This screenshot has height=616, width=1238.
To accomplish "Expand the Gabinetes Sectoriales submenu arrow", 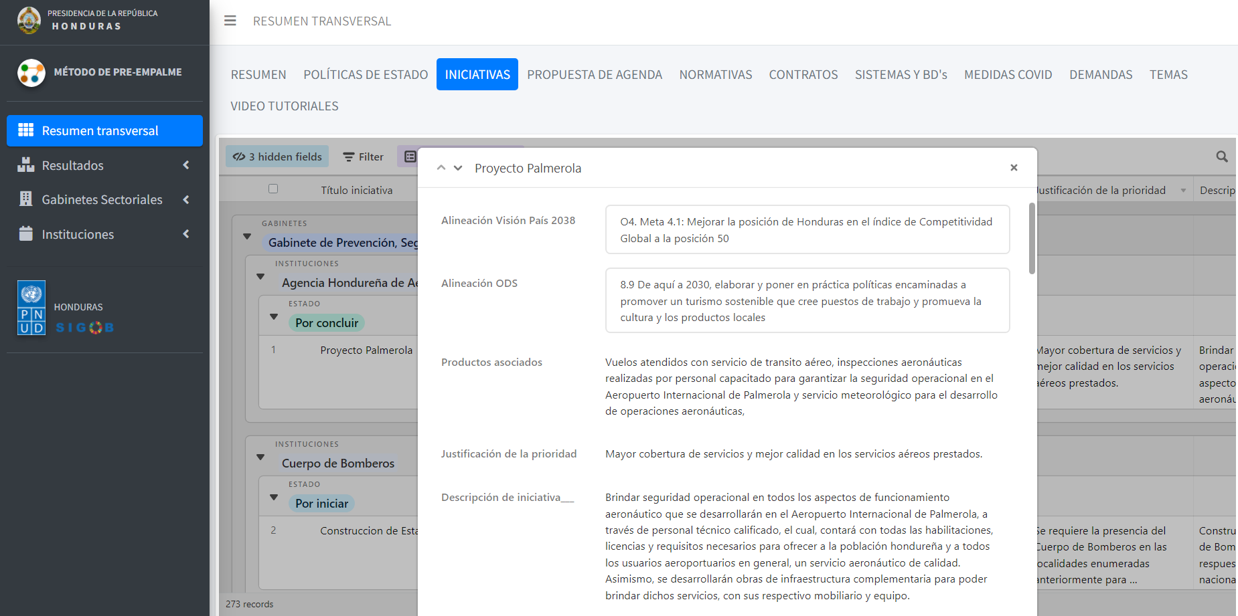I will pos(186,199).
